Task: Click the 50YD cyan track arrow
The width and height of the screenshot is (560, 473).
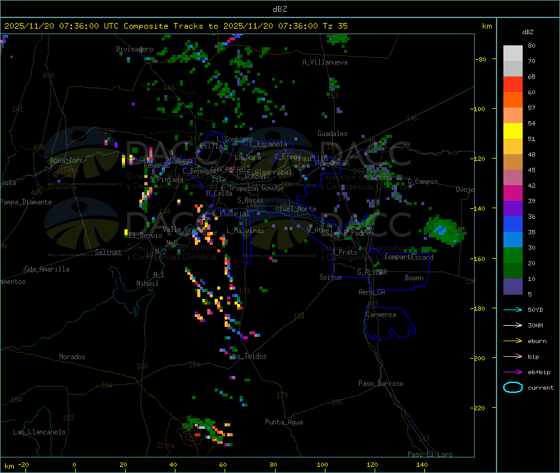Action: coord(513,310)
